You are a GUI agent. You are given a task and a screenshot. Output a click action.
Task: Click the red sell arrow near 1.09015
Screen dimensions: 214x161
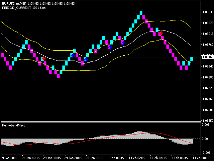[x=161, y=33]
